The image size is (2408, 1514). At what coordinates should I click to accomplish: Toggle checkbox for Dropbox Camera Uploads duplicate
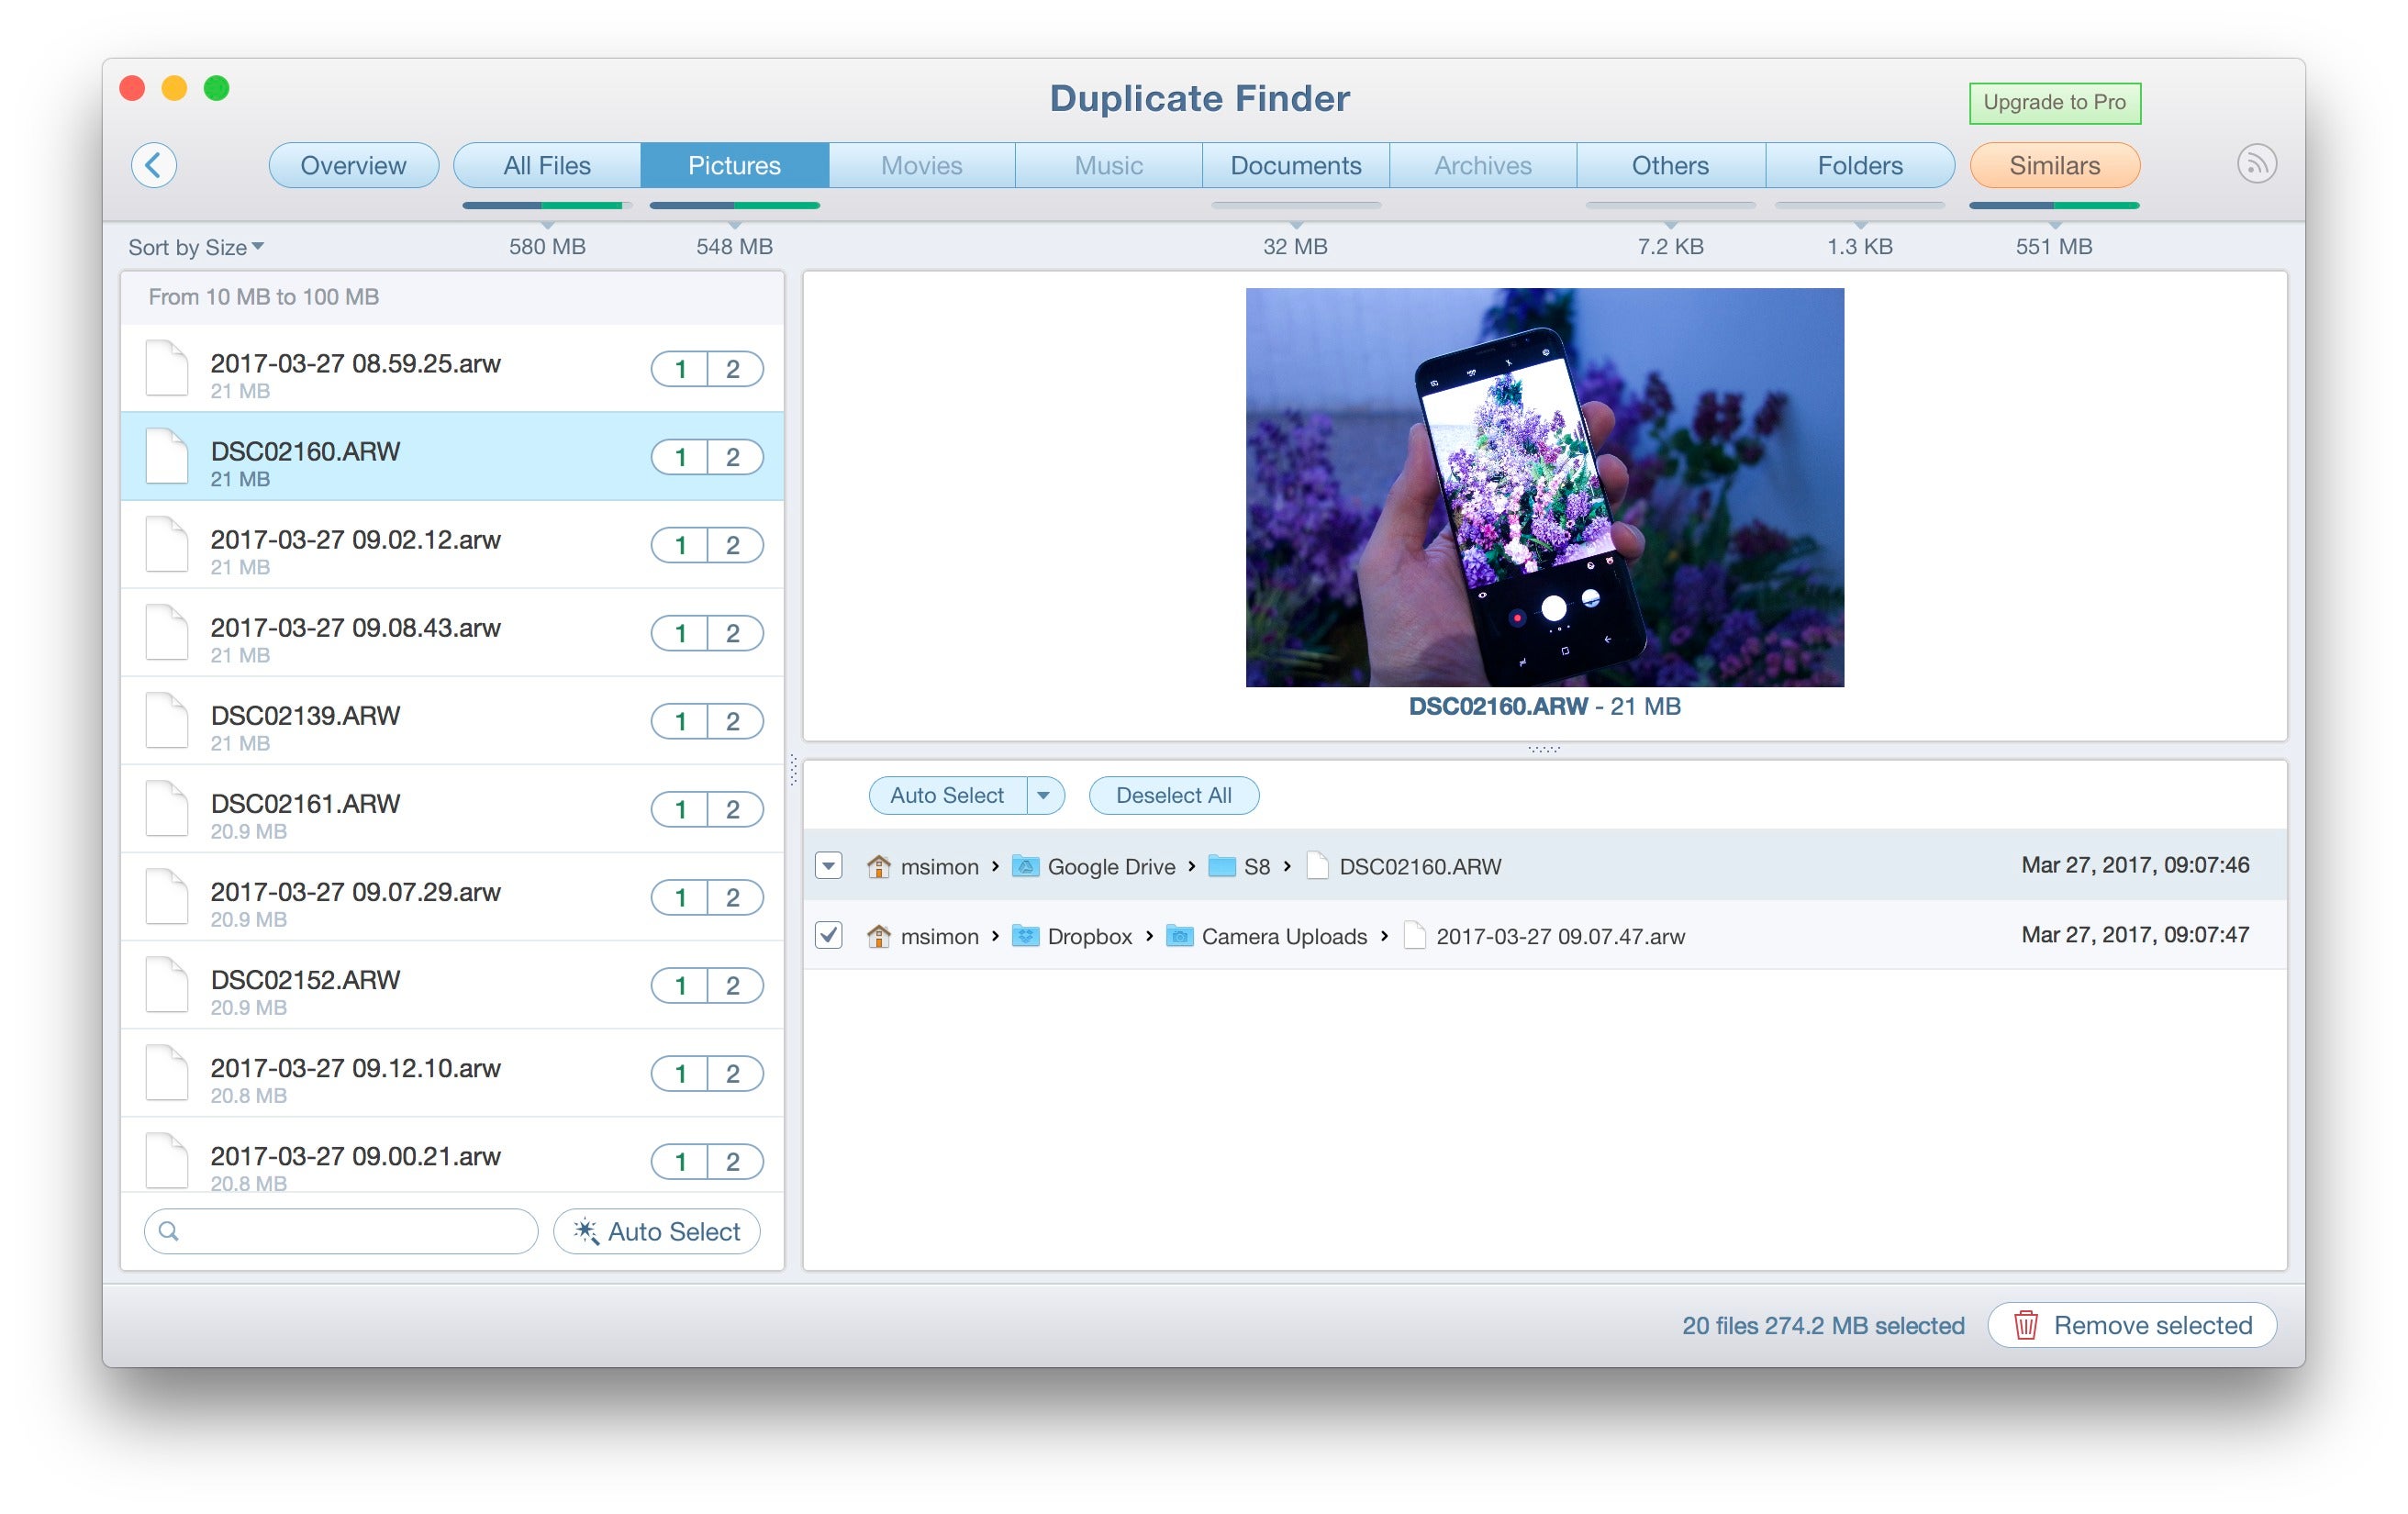click(830, 935)
